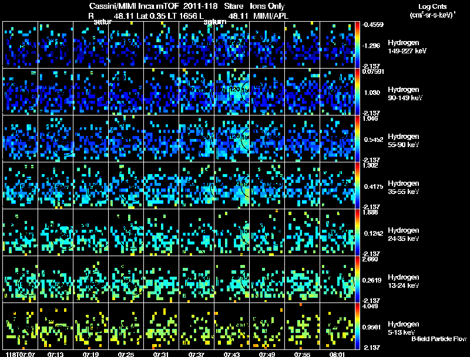Viewport: 470px width, 357px height.
Task: Open the 5-13 keV image panel at 07:55
Action: coord(302,327)
